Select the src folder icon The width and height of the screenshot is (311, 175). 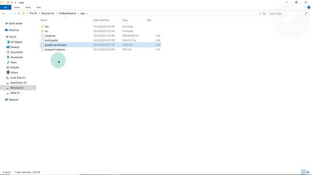[x=42, y=31]
